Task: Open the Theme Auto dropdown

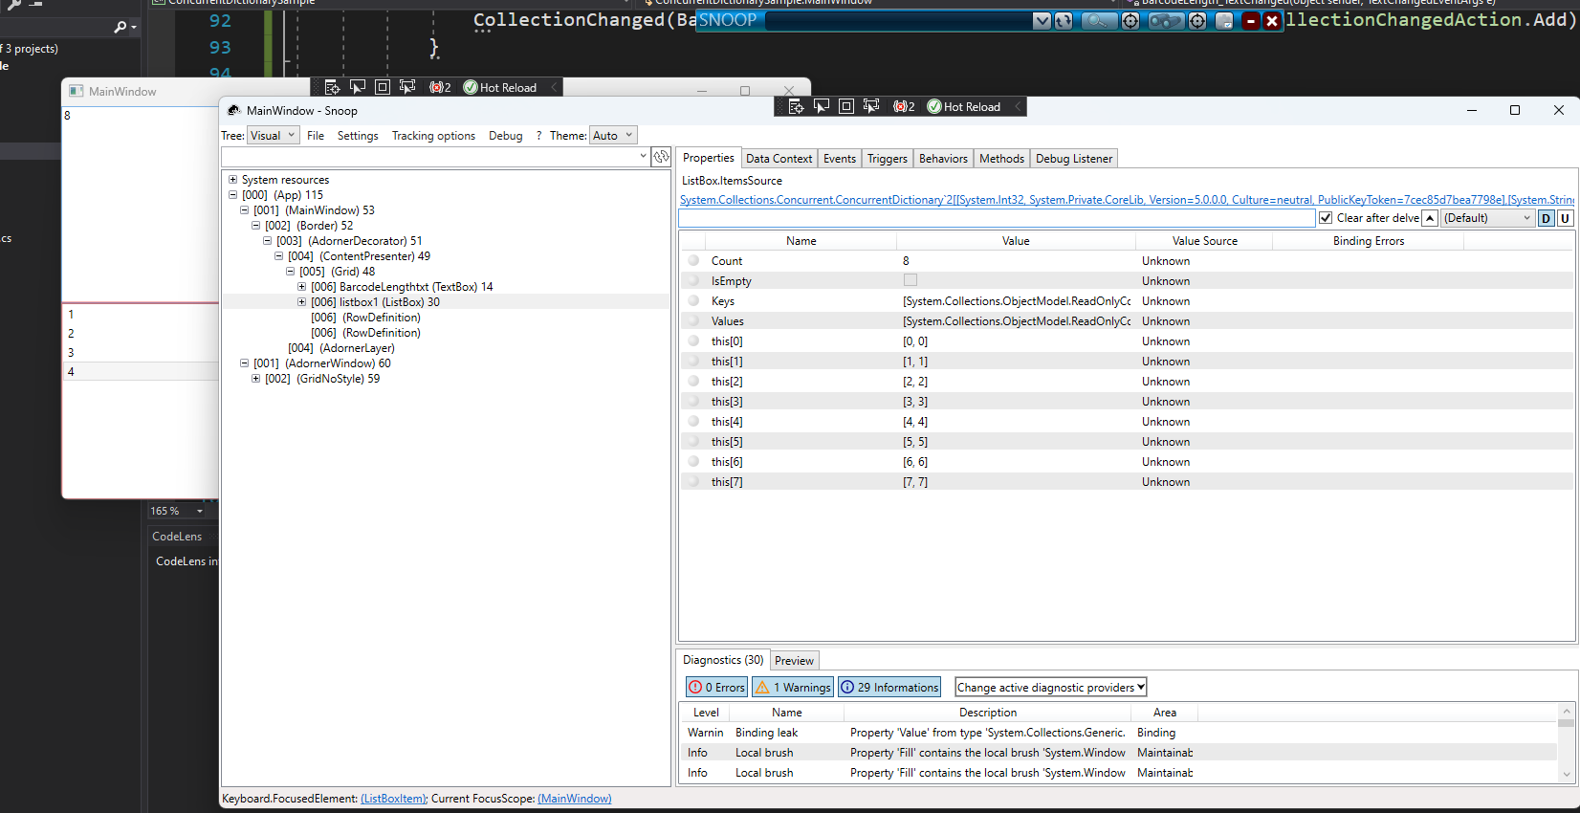Action: pos(613,136)
